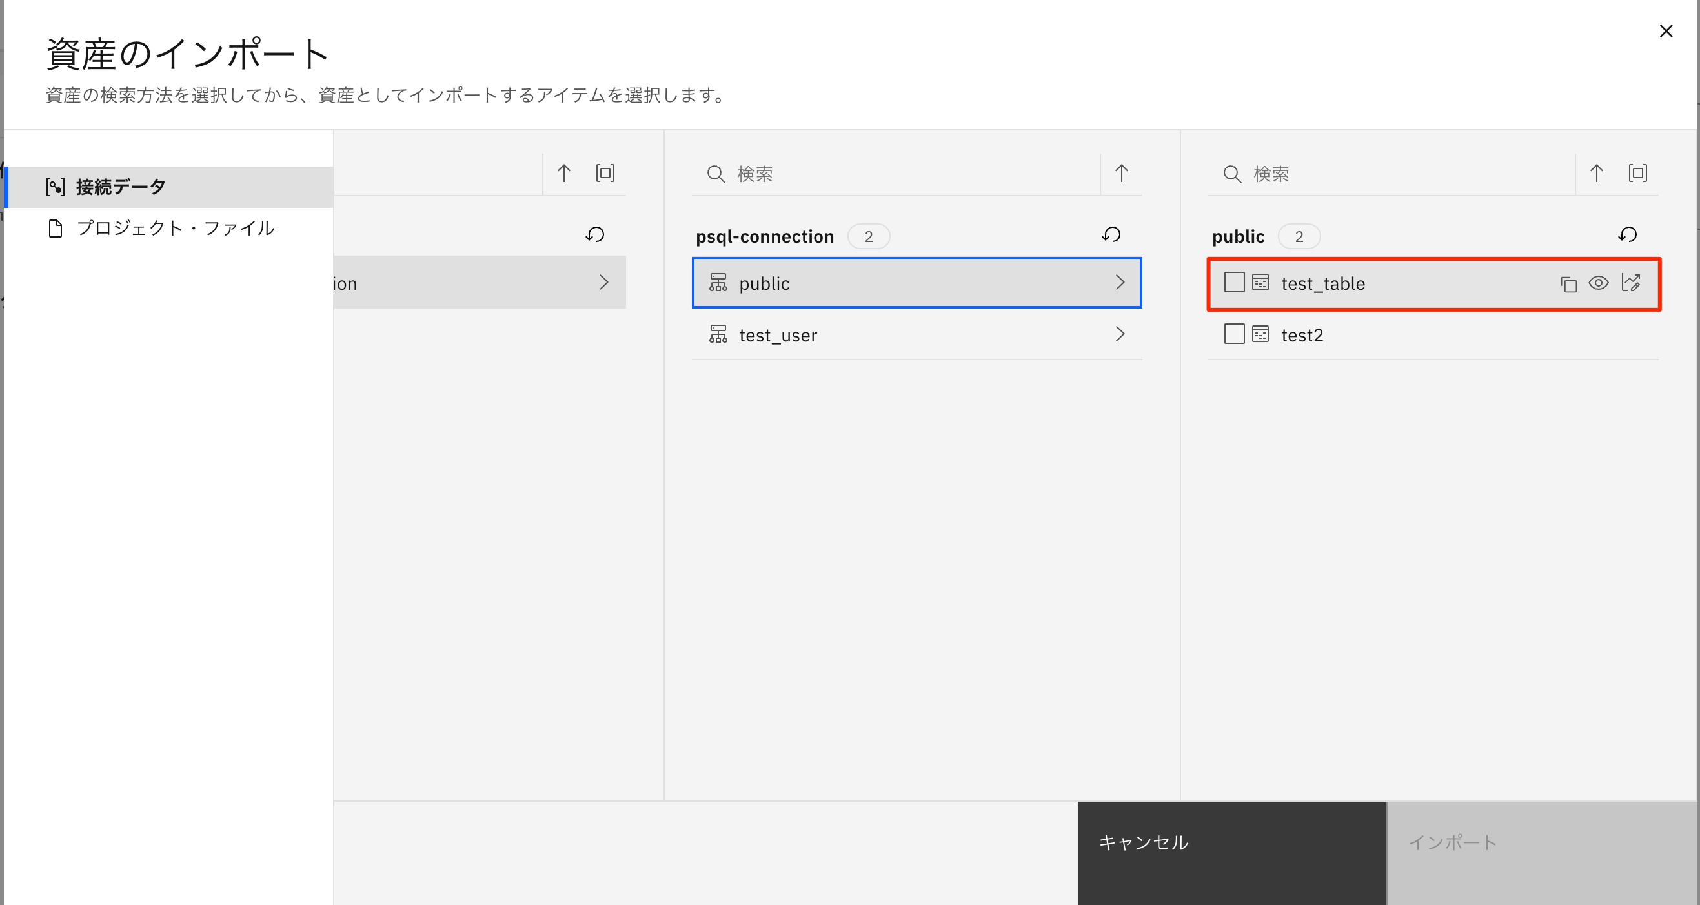Expand the test_user schema
The height and width of the screenshot is (905, 1700).
pyautogui.click(x=1120, y=334)
